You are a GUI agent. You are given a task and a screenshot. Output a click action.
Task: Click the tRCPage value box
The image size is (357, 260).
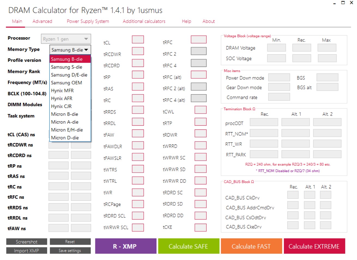point(138,204)
